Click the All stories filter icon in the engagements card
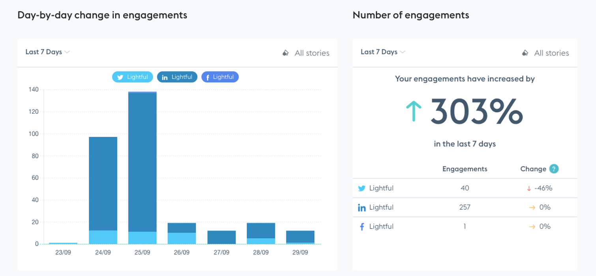The image size is (596, 276). click(x=525, y=53)
